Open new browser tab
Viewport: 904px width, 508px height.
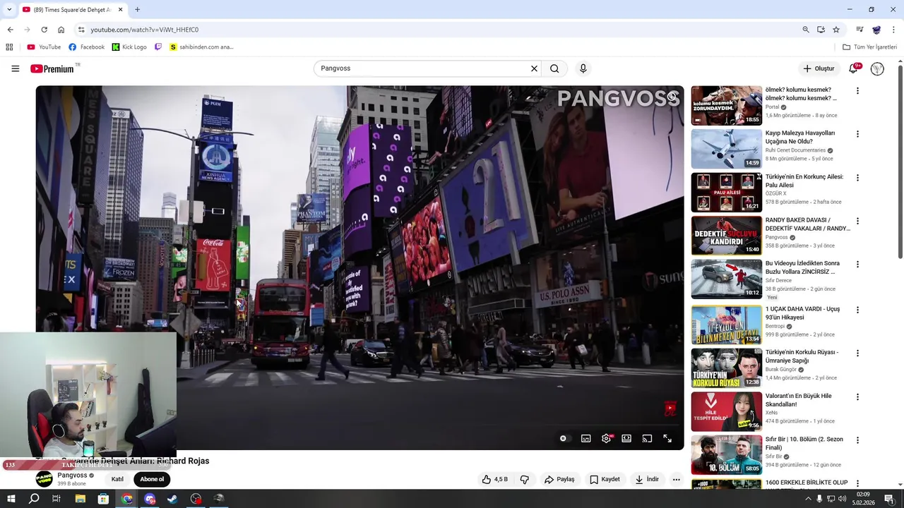(x=137, y=10)
